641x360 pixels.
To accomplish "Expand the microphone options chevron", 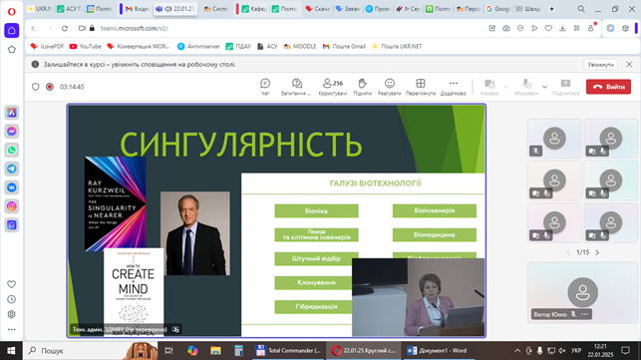I will pos(544,87).
